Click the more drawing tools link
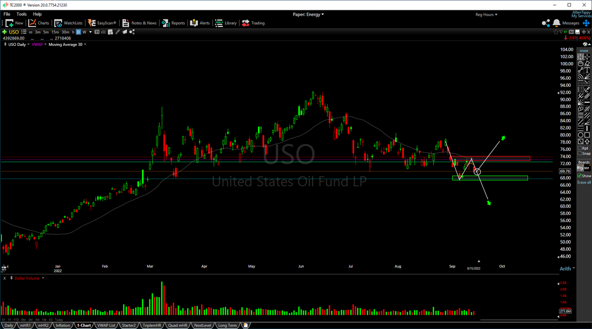592x329 pixels. click(584, 51)
